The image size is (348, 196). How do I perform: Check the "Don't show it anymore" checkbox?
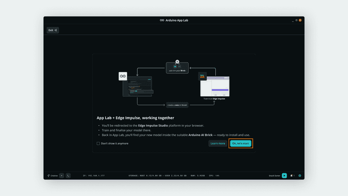pos(98,144)
